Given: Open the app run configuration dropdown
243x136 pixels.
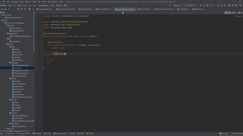Looking at the screenshot, I should pos(178,5).
